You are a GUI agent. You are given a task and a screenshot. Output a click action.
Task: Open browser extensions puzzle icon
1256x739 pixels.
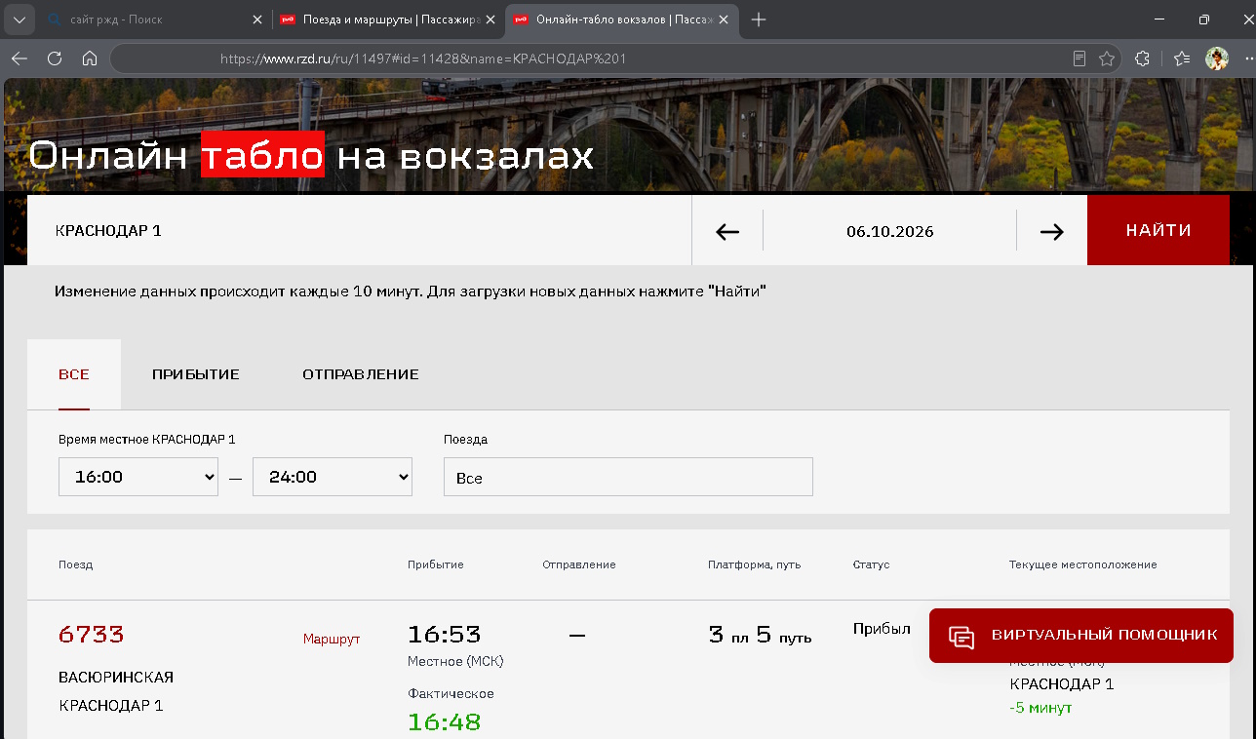[1143, 58]
